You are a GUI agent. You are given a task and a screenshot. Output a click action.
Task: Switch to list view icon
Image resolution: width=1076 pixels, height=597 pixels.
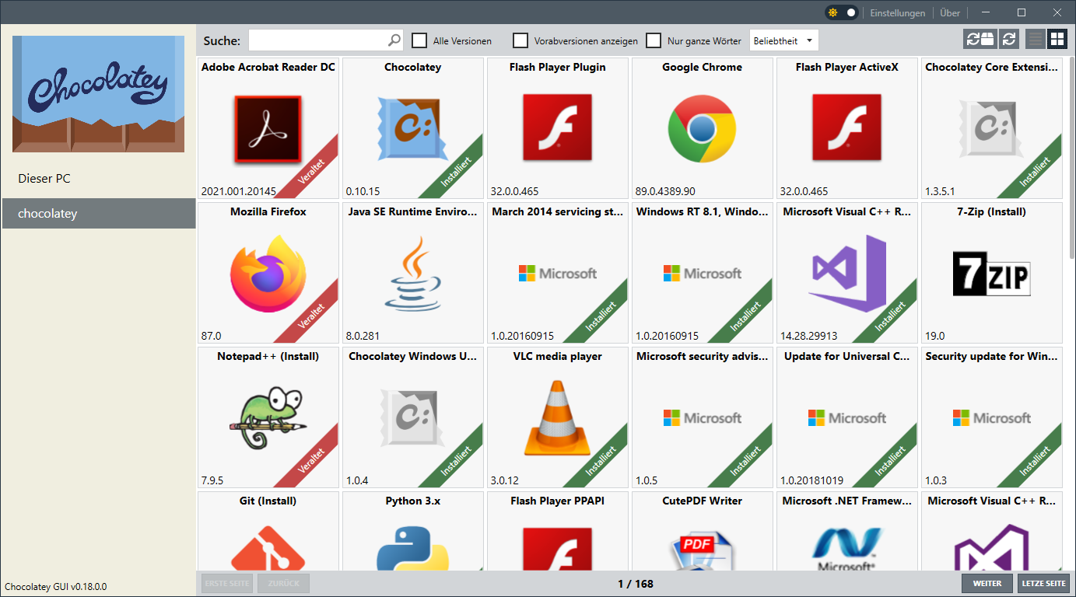(1036, 40)
